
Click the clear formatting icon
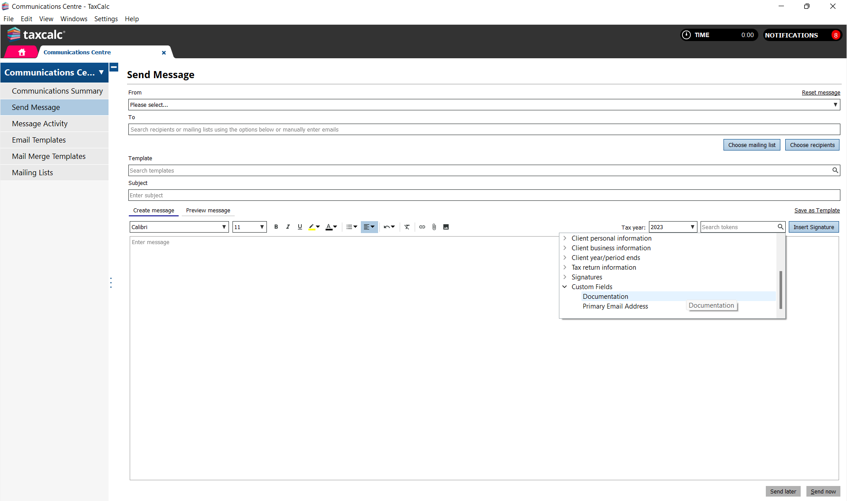(x=407, y=227)
